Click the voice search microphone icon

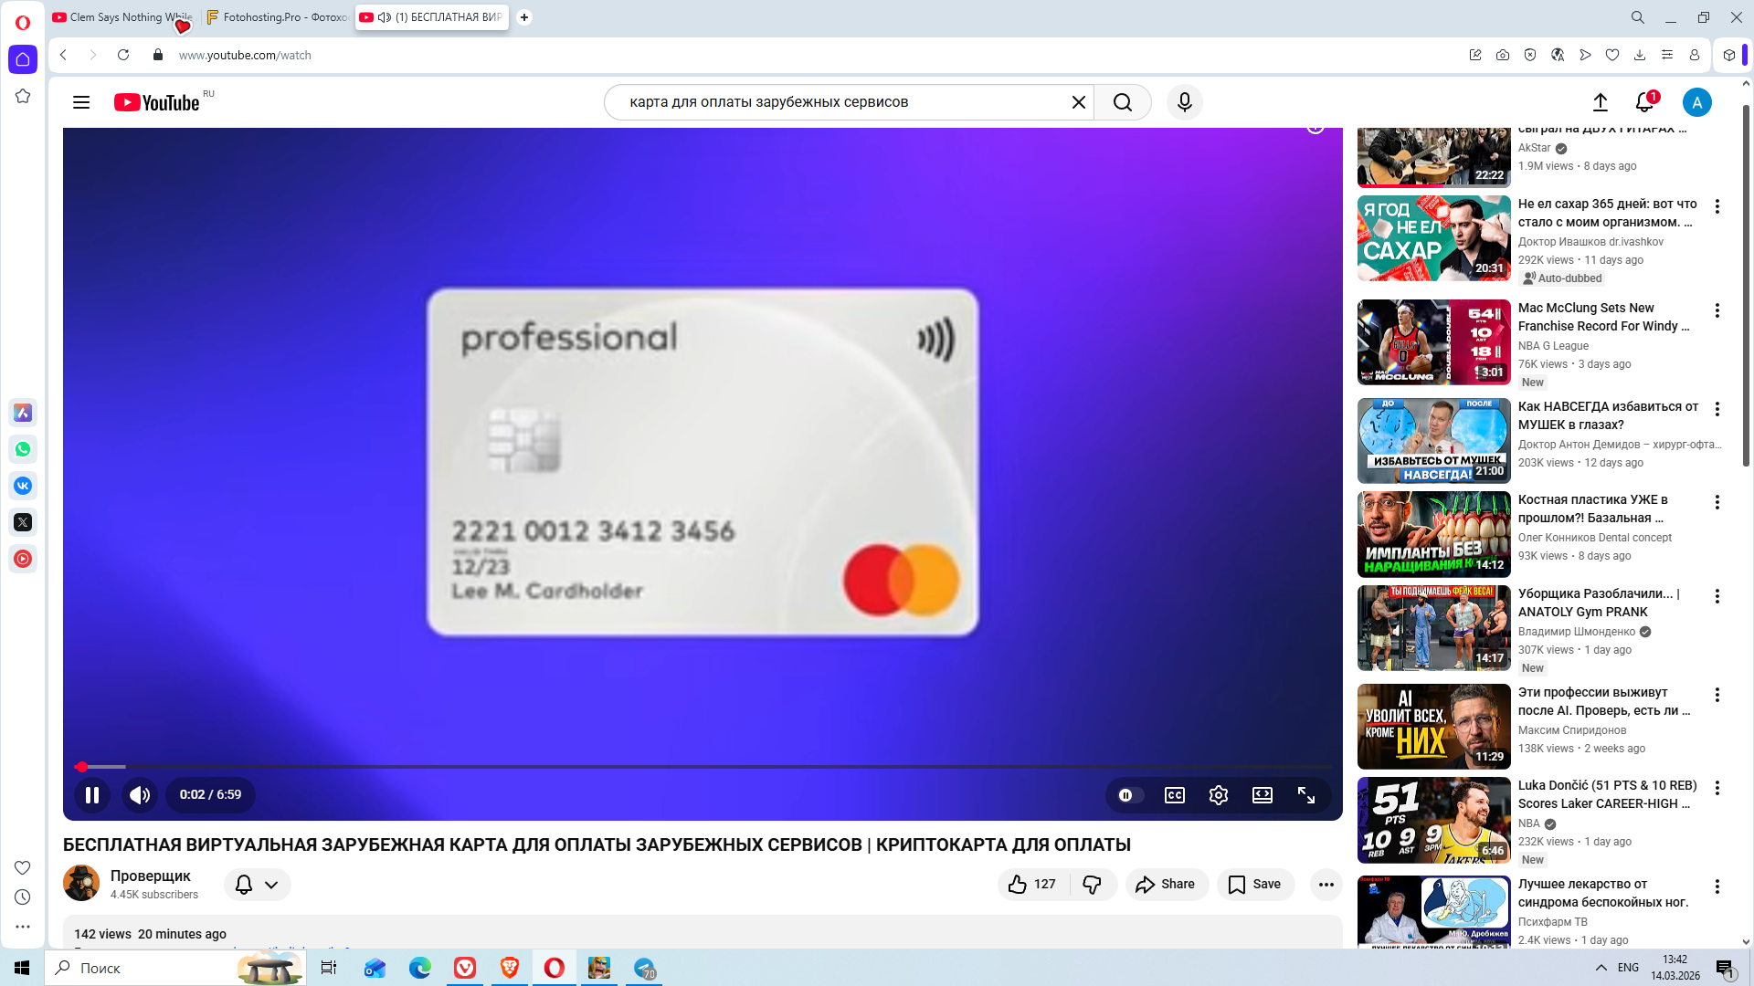(1185, 102)
